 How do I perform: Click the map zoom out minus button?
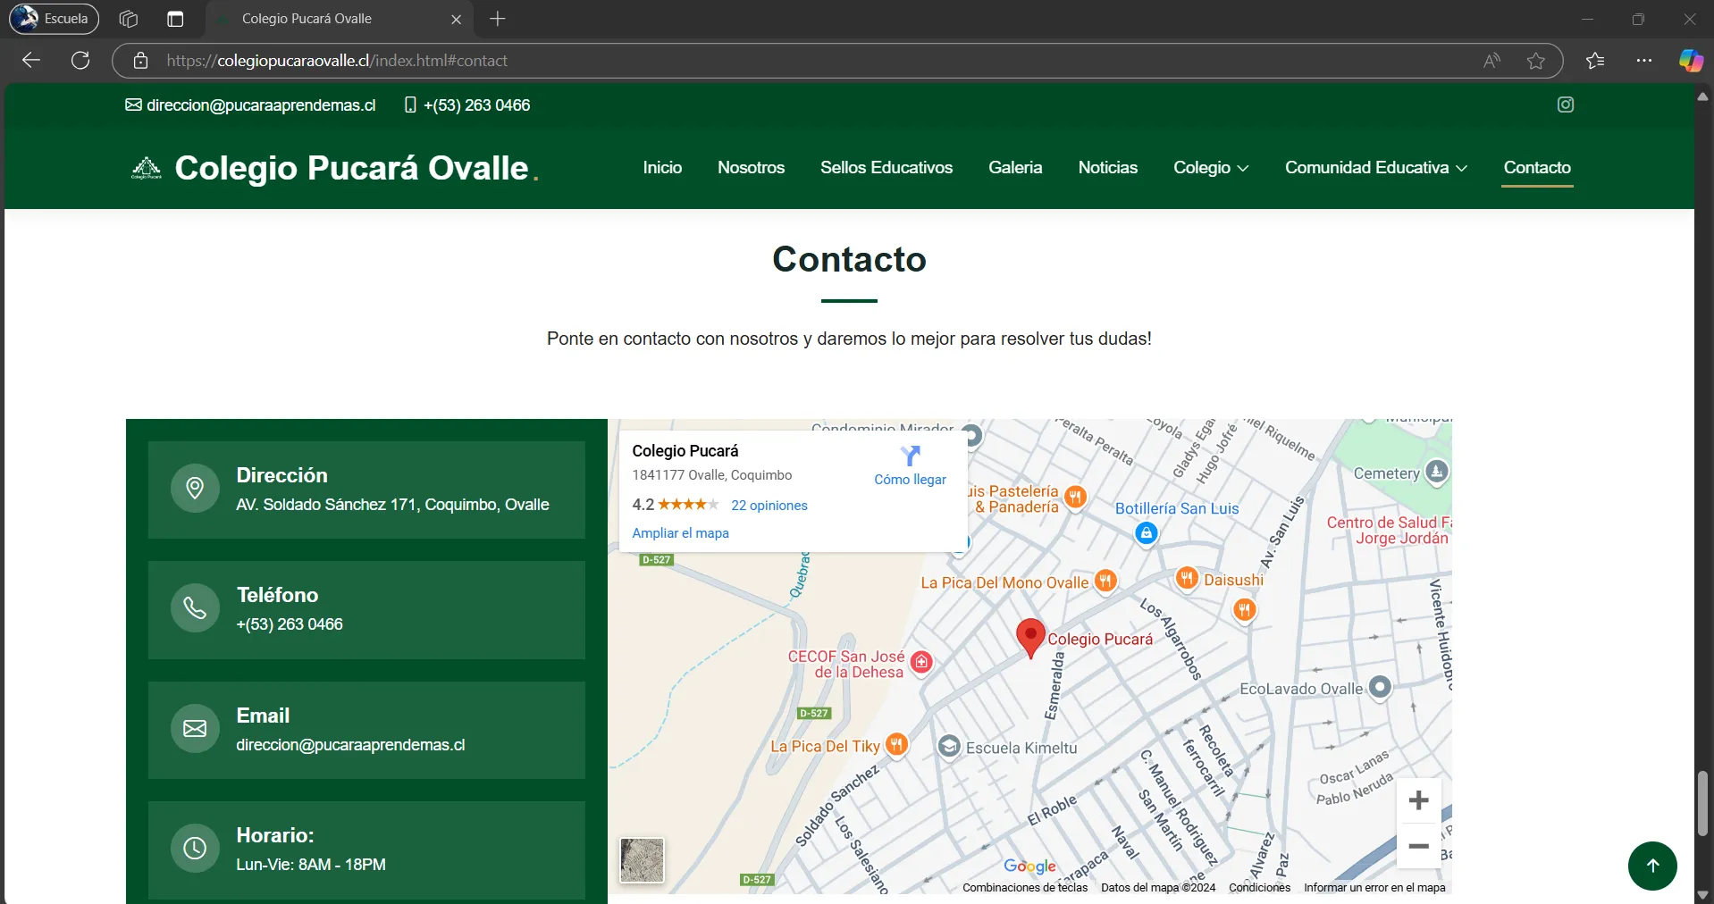click(x=1418, y=846)
